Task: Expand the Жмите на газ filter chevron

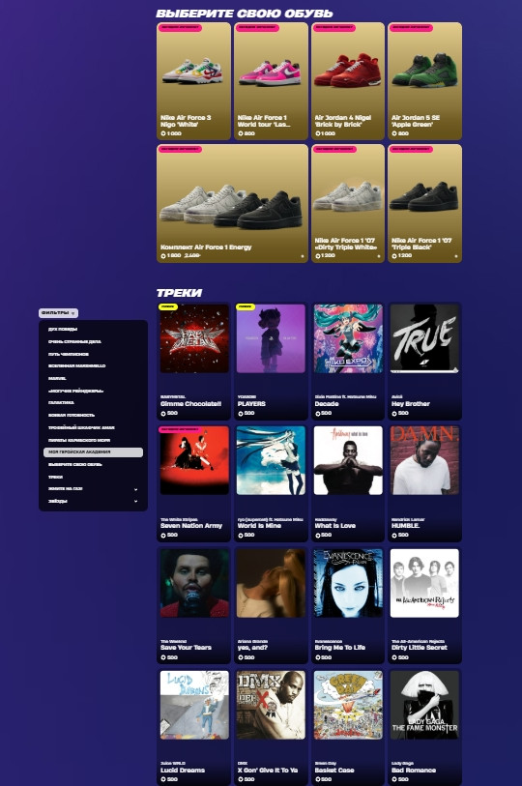Action: pyautogui.click(x=135, y=489)
